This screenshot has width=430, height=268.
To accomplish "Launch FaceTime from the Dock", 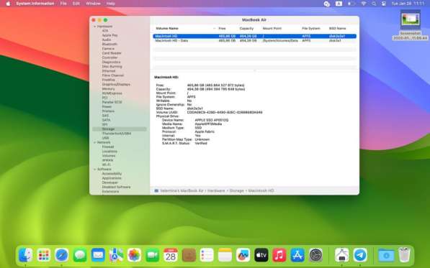I will point(152,255).
